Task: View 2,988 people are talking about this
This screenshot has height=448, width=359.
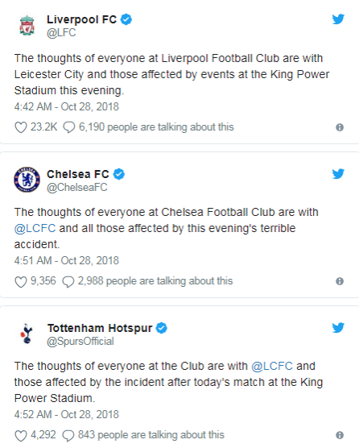Action: (x=155, y=281)
